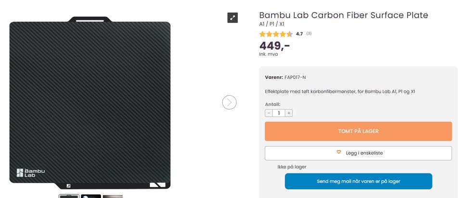Select the first product thumbnail
The image size is (462, 198).
pyautogui.click(x=69, y=196)
